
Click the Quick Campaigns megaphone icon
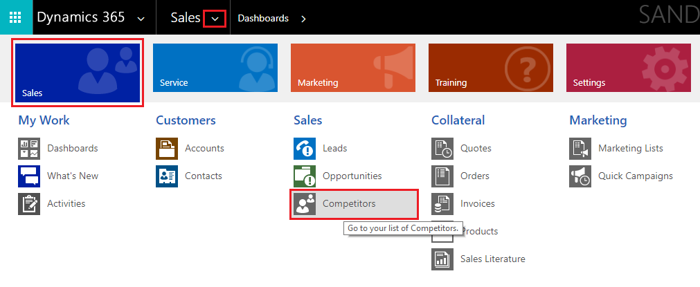(x=580, y=176)
